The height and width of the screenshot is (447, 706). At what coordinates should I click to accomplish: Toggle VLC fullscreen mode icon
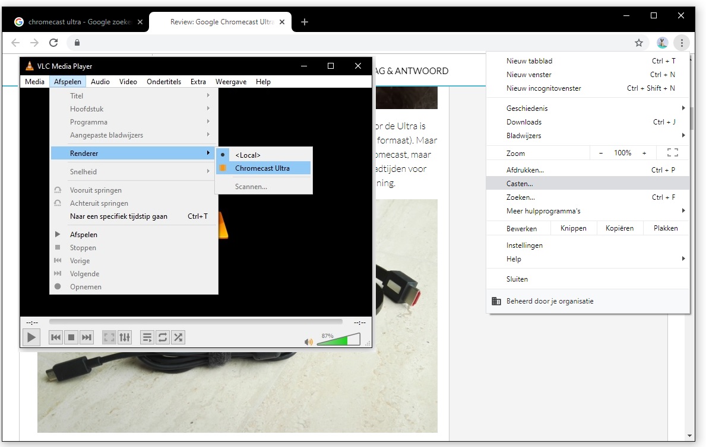(109, 337)
